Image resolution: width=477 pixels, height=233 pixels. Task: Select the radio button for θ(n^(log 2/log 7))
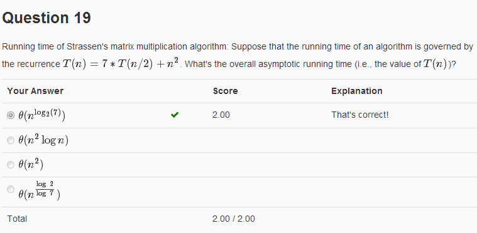coord(11,189)
